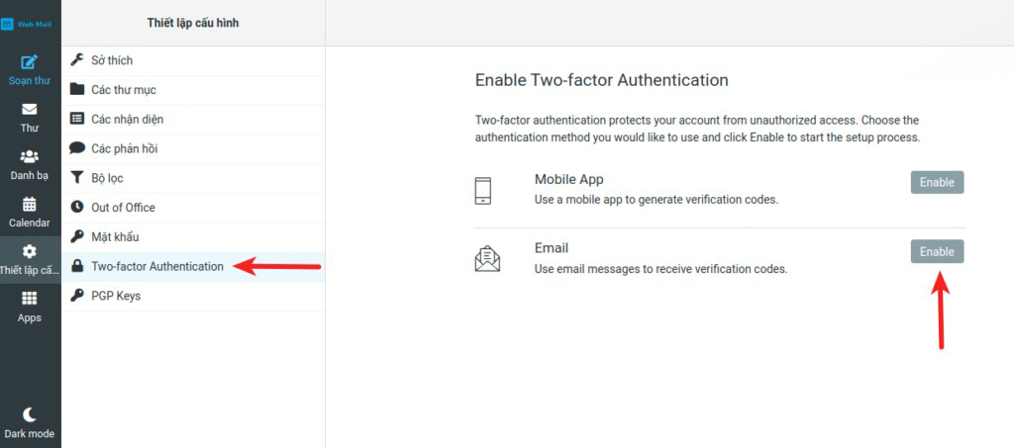Open the Calendar icon in sidebar
The height and width of the screenshot is (448, 1014).
(30, 205)
